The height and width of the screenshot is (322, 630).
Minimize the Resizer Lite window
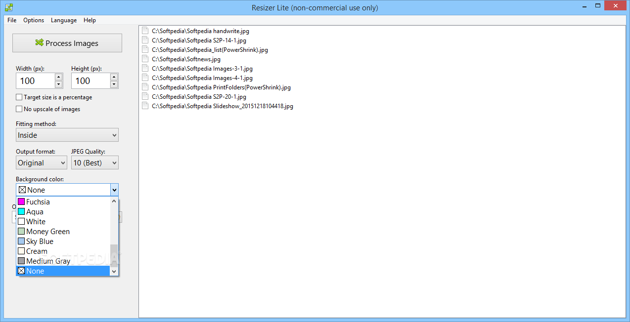(x=585, y=6)
